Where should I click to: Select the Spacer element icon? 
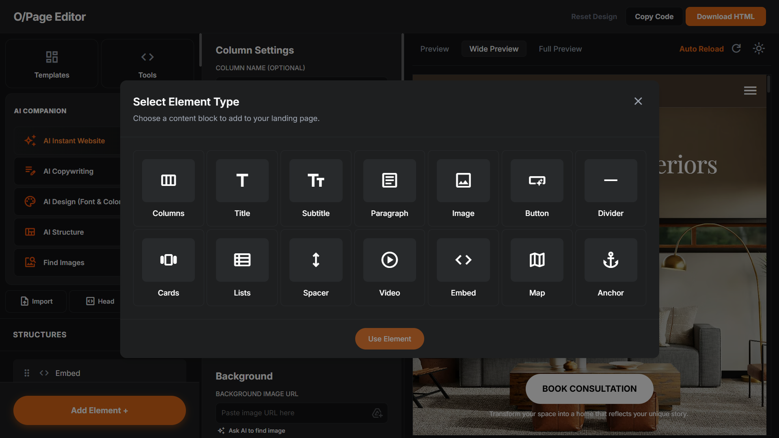(315, 260)
